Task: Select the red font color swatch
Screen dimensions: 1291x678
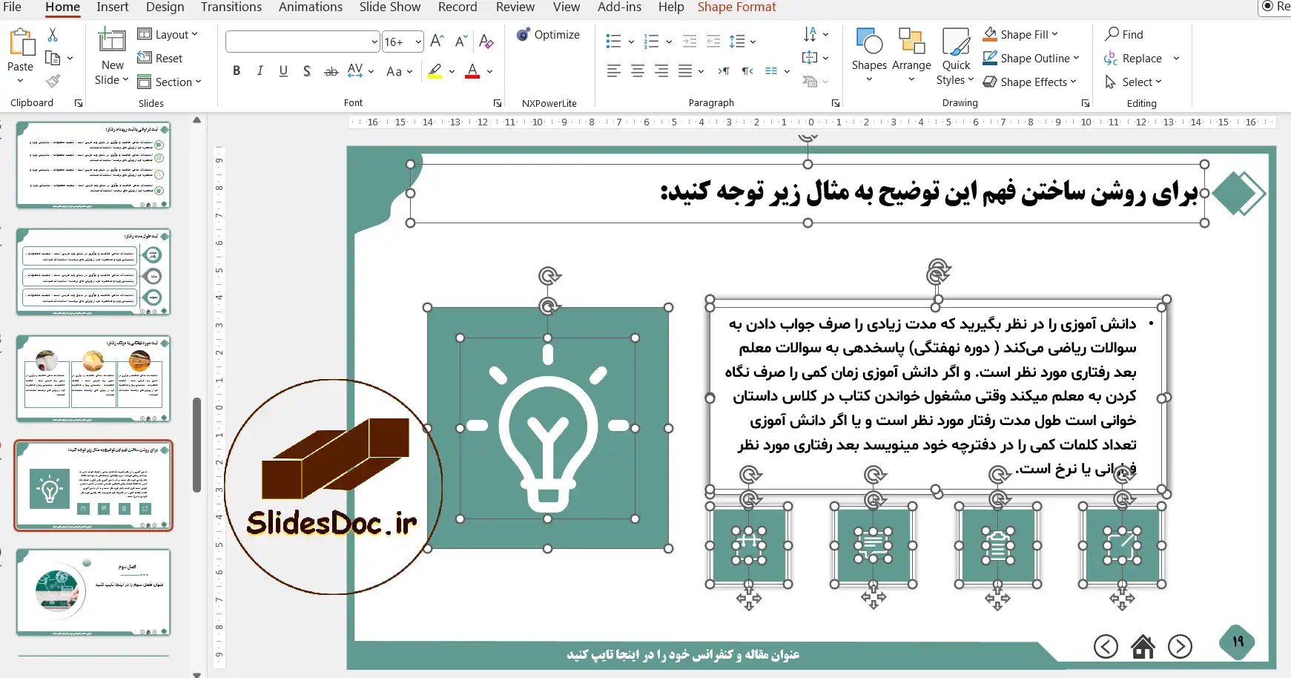Action: coord(473,70)
